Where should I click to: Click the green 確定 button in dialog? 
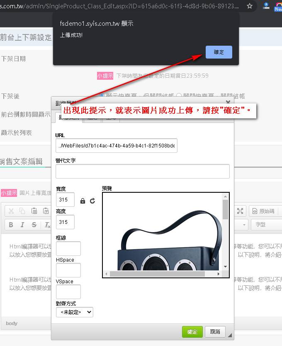click(x=192, y=331)
